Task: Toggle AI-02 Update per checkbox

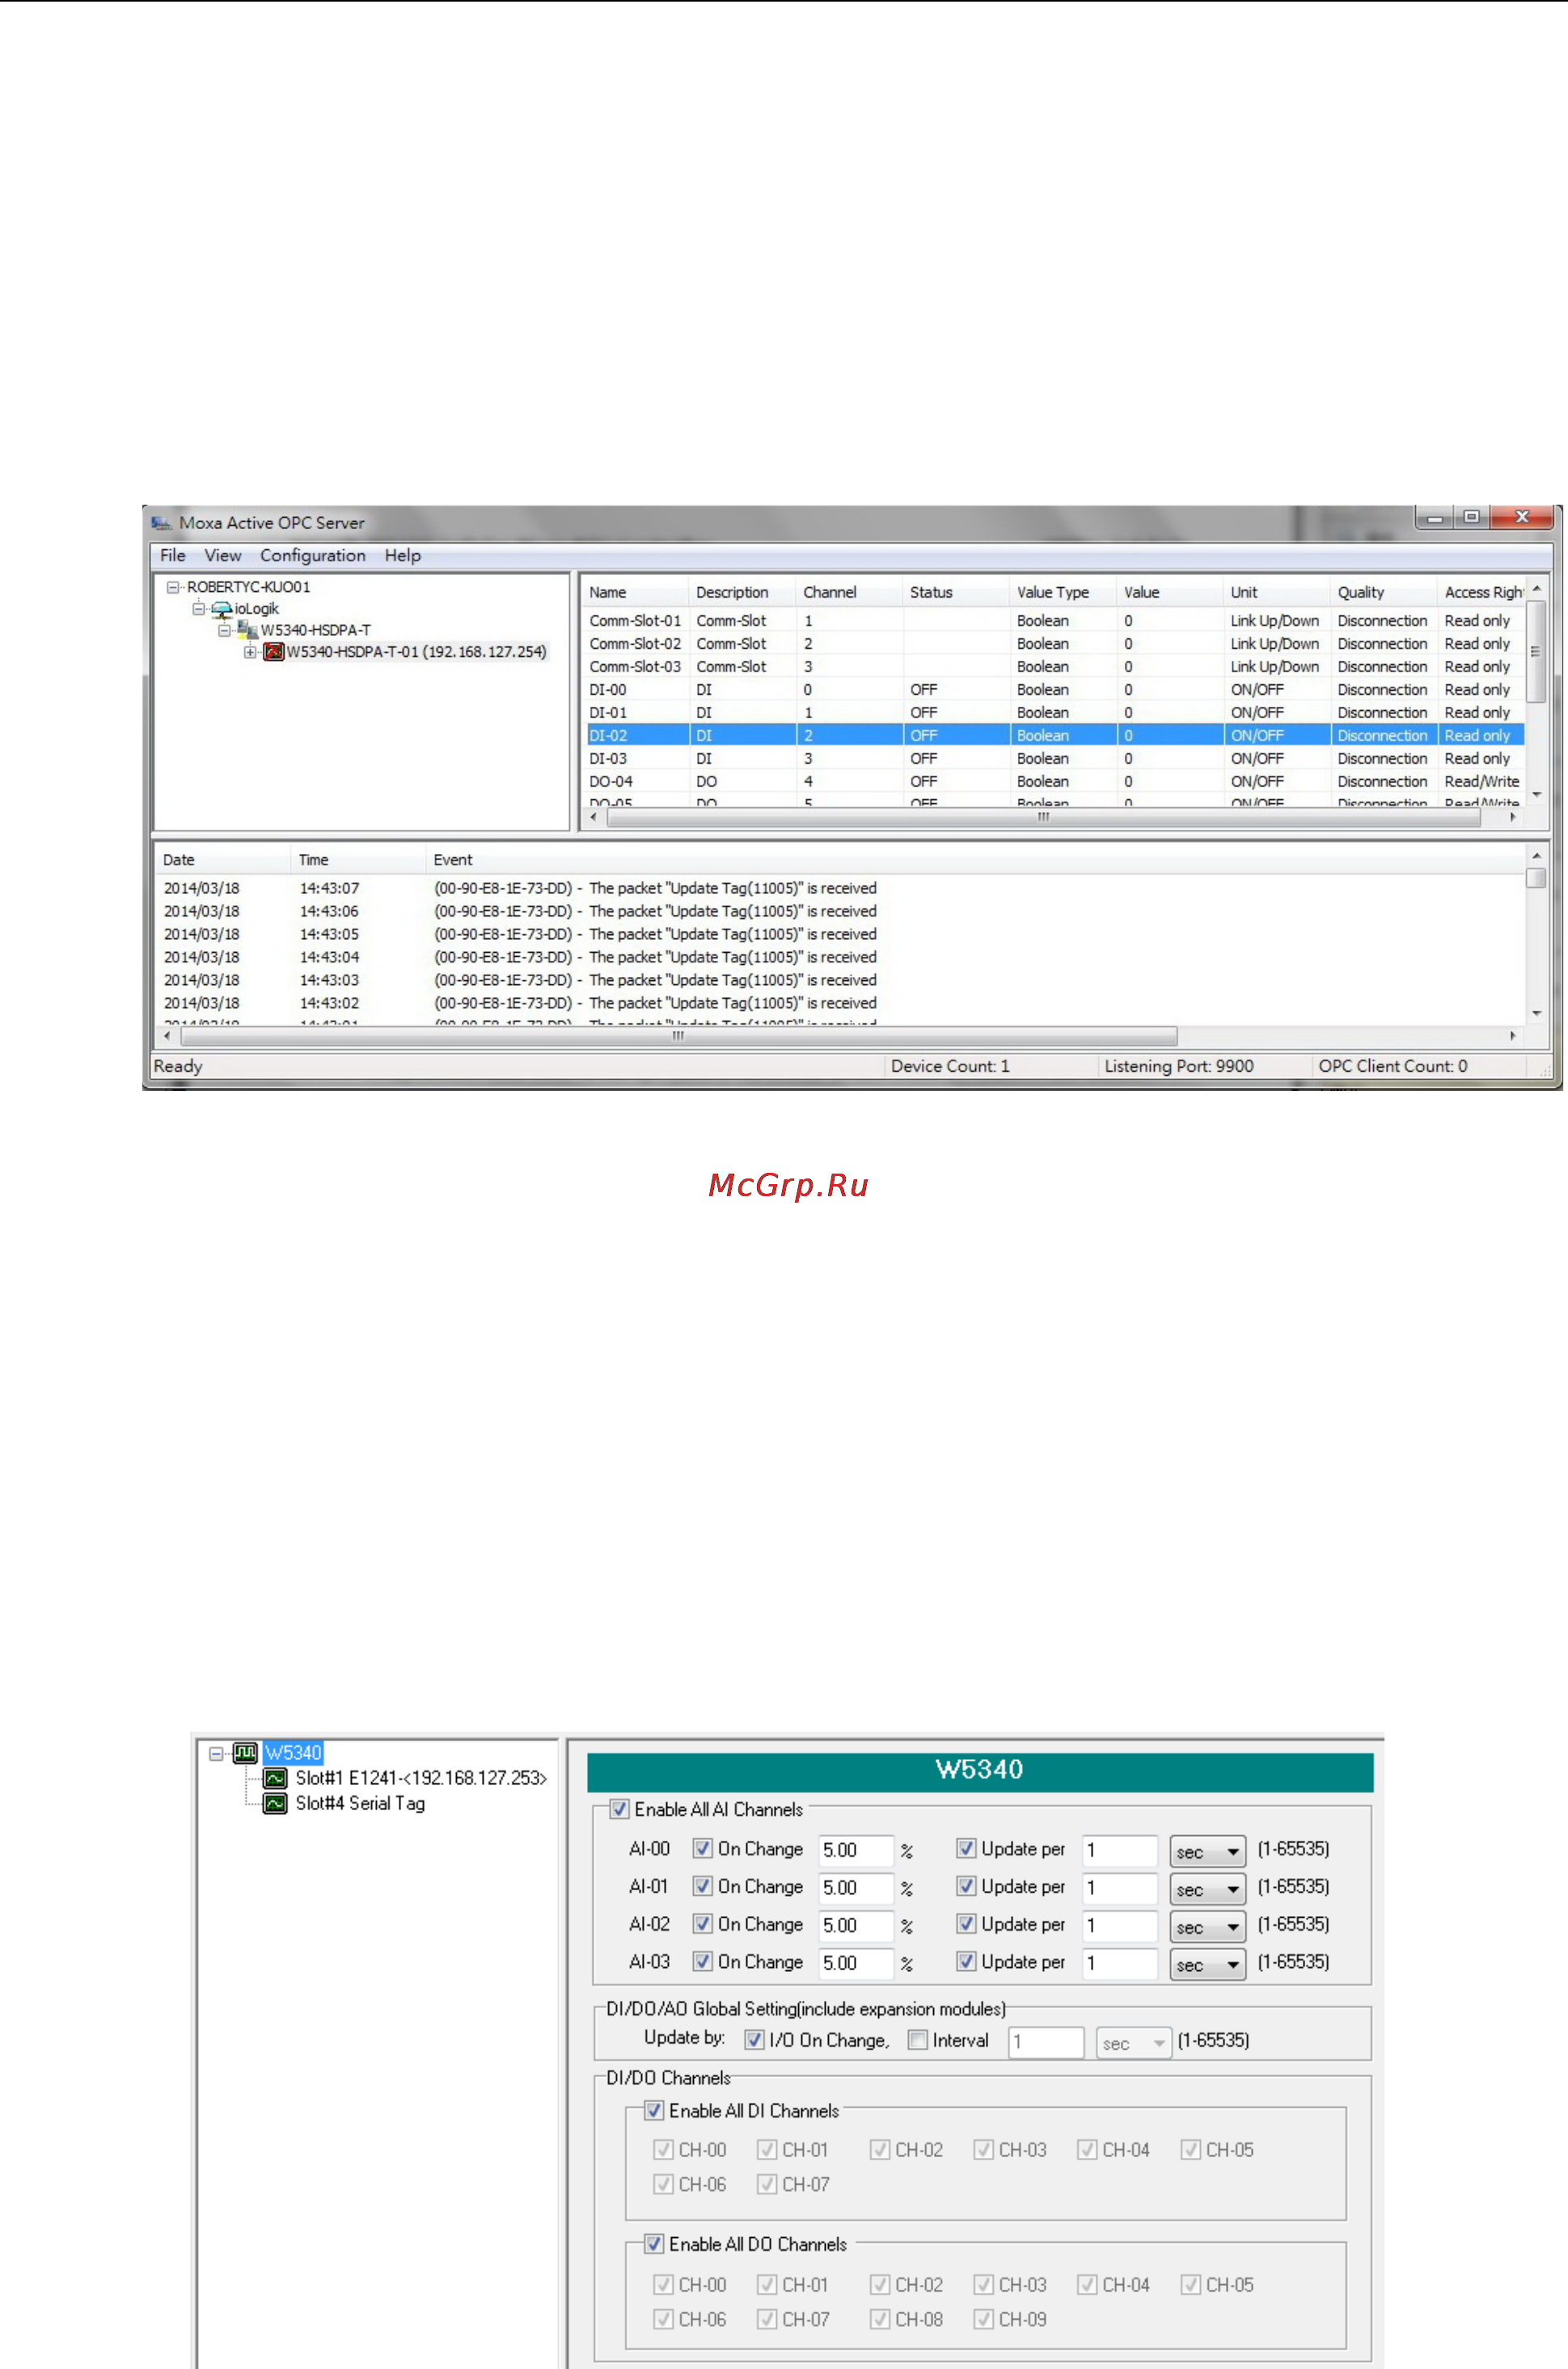Action: (966, 1923)
